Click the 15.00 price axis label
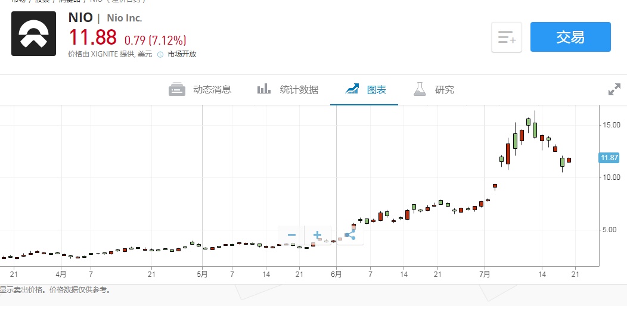Screen dimensions: 627x309 612,125
